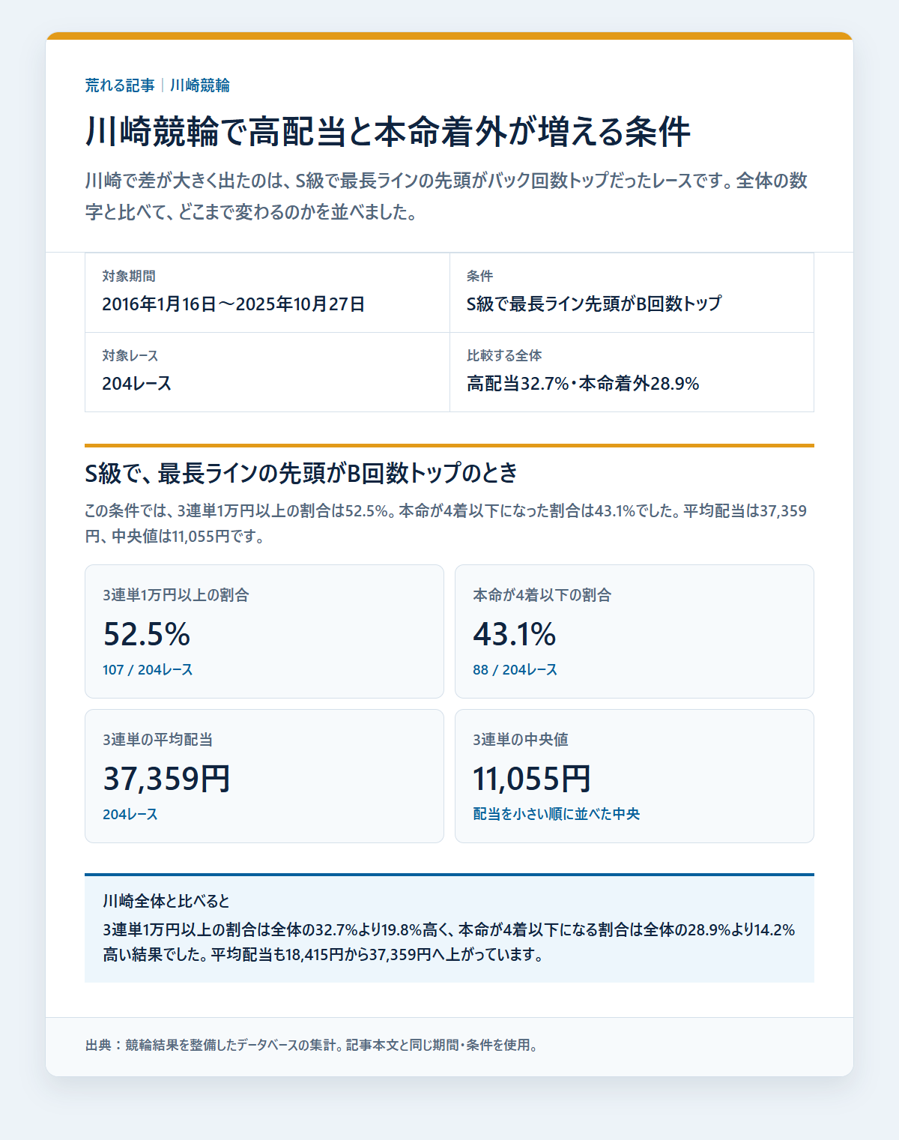Click the 204レース value in the summary table
This screenshot has width=899, height=1140.
137,383
